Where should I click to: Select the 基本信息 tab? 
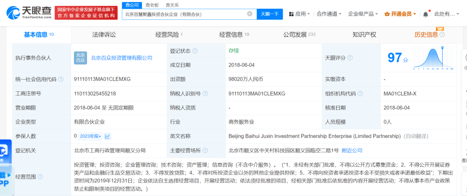[39, 35]
